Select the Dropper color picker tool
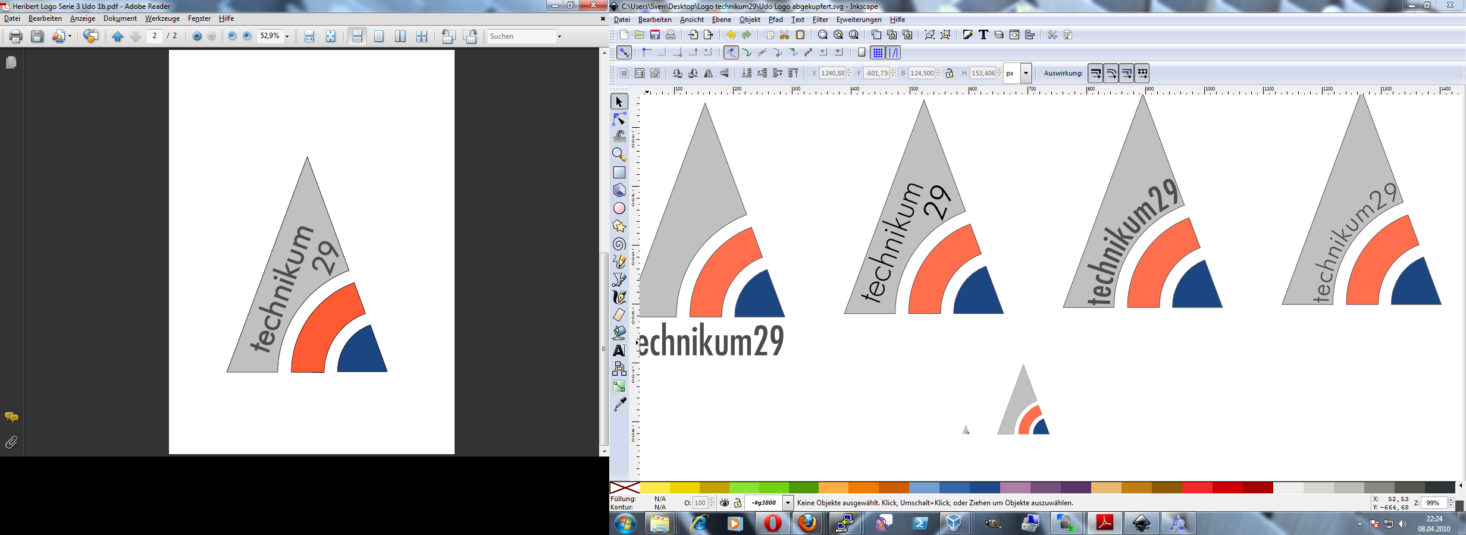 click(619, 404)
